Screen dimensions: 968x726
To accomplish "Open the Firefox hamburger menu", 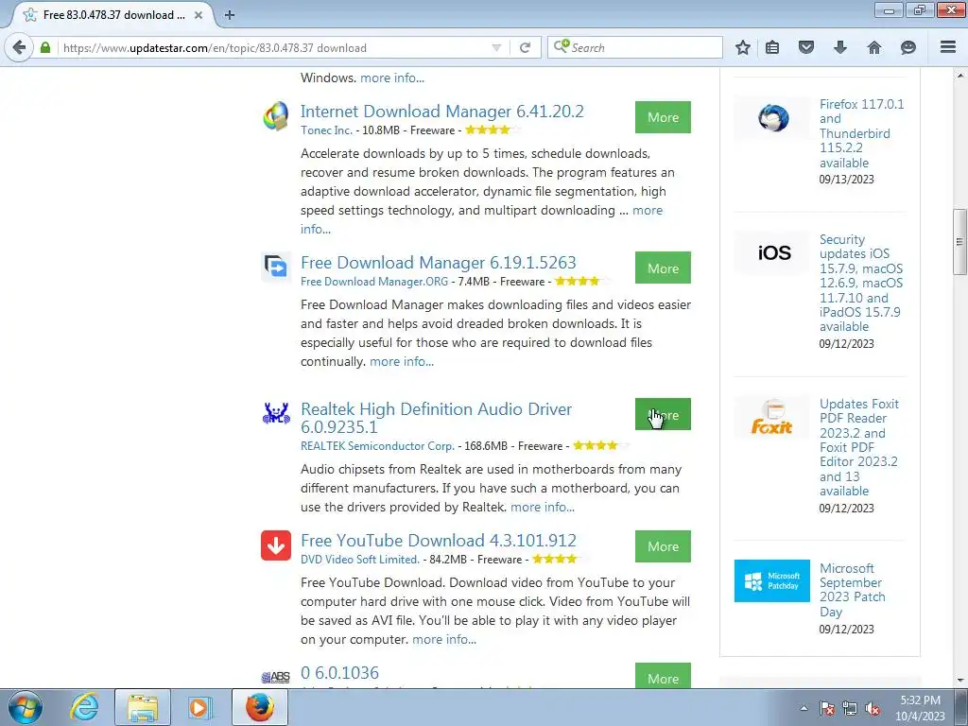I will (947, 47).
